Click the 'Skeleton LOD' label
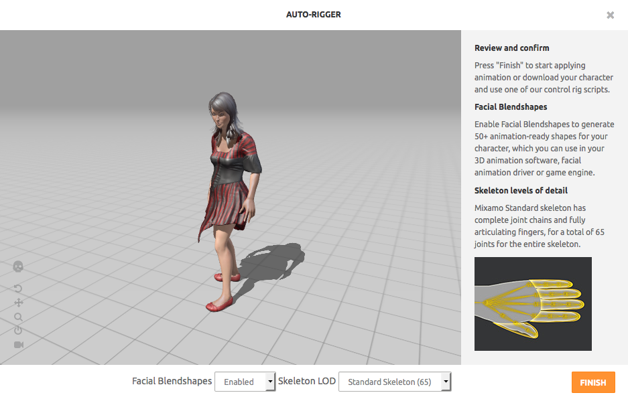The image size is (628, 397). [307, 381]
